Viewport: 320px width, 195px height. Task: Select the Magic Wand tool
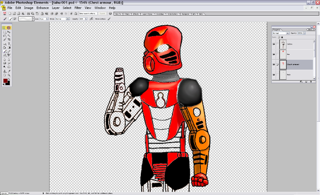coord(9,36)
